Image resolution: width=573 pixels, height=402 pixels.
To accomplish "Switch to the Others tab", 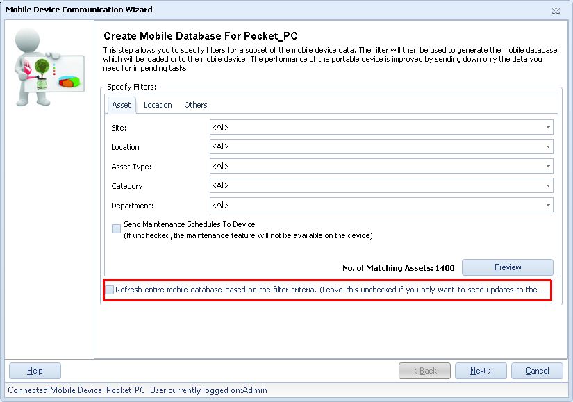I will 195,105.
